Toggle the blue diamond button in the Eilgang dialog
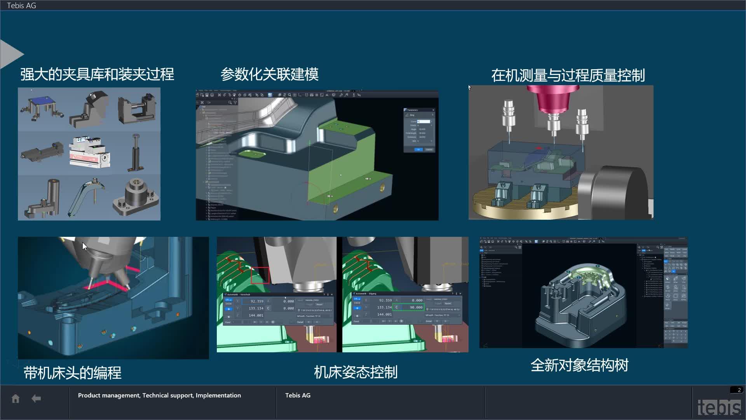The width and height of the screenshot is (746, 420). click(x=357, y=308)
